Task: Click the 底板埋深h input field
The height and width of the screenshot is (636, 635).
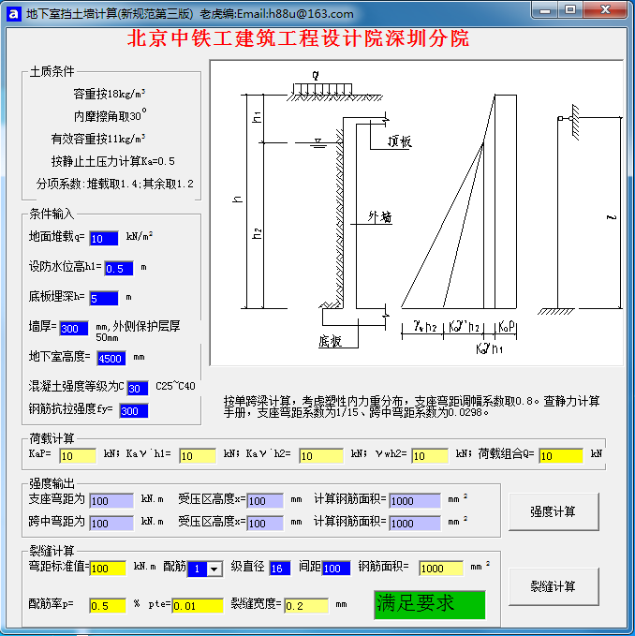Action: coord(104,299)
